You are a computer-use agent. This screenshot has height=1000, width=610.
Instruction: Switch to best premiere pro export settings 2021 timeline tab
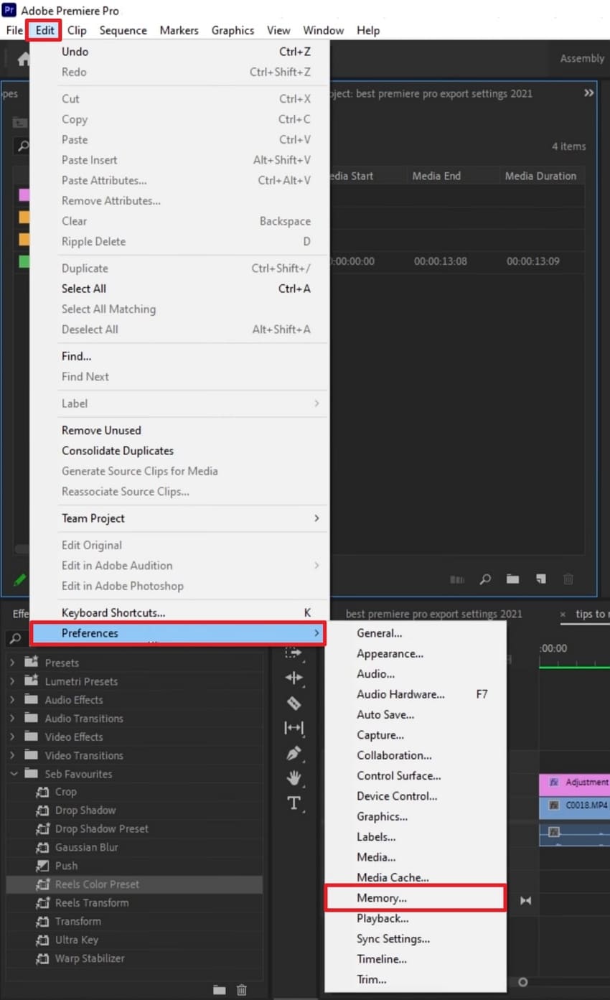tap(434, 615)
